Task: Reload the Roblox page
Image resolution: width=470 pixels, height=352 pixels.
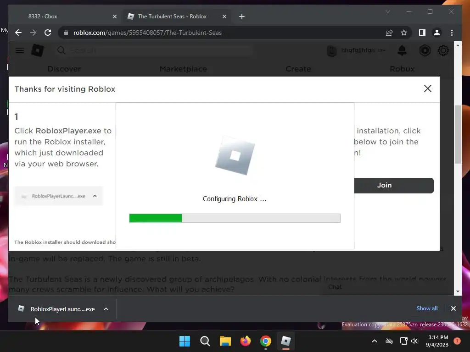Action: [x=48, y=33]
